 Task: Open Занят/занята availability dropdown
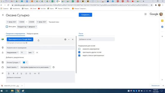click(12, 67)
